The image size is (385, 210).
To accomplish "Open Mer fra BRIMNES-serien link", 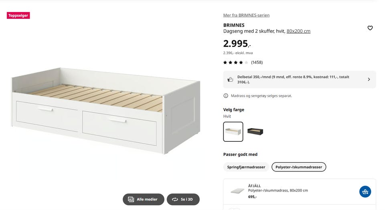I will pyautogui.click(x=246, y=15).
